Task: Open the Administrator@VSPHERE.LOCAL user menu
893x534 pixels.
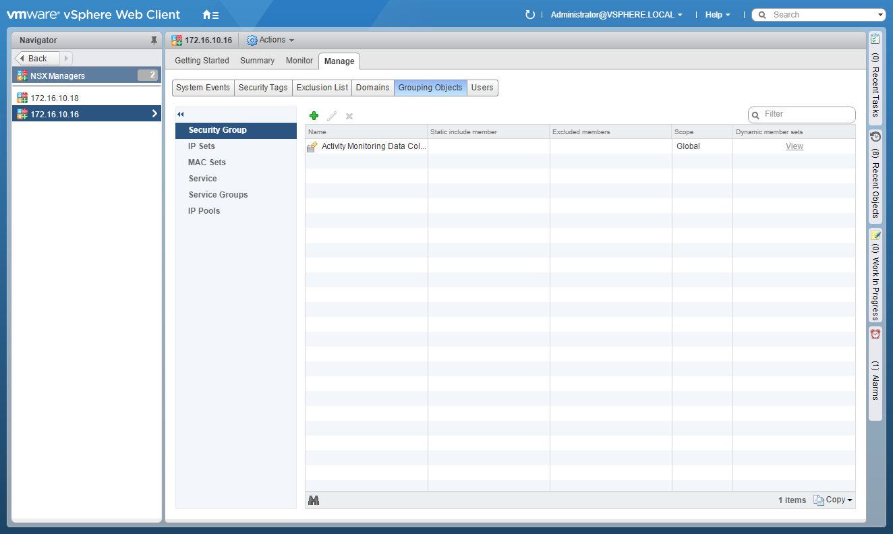Action: click(616, 15)
